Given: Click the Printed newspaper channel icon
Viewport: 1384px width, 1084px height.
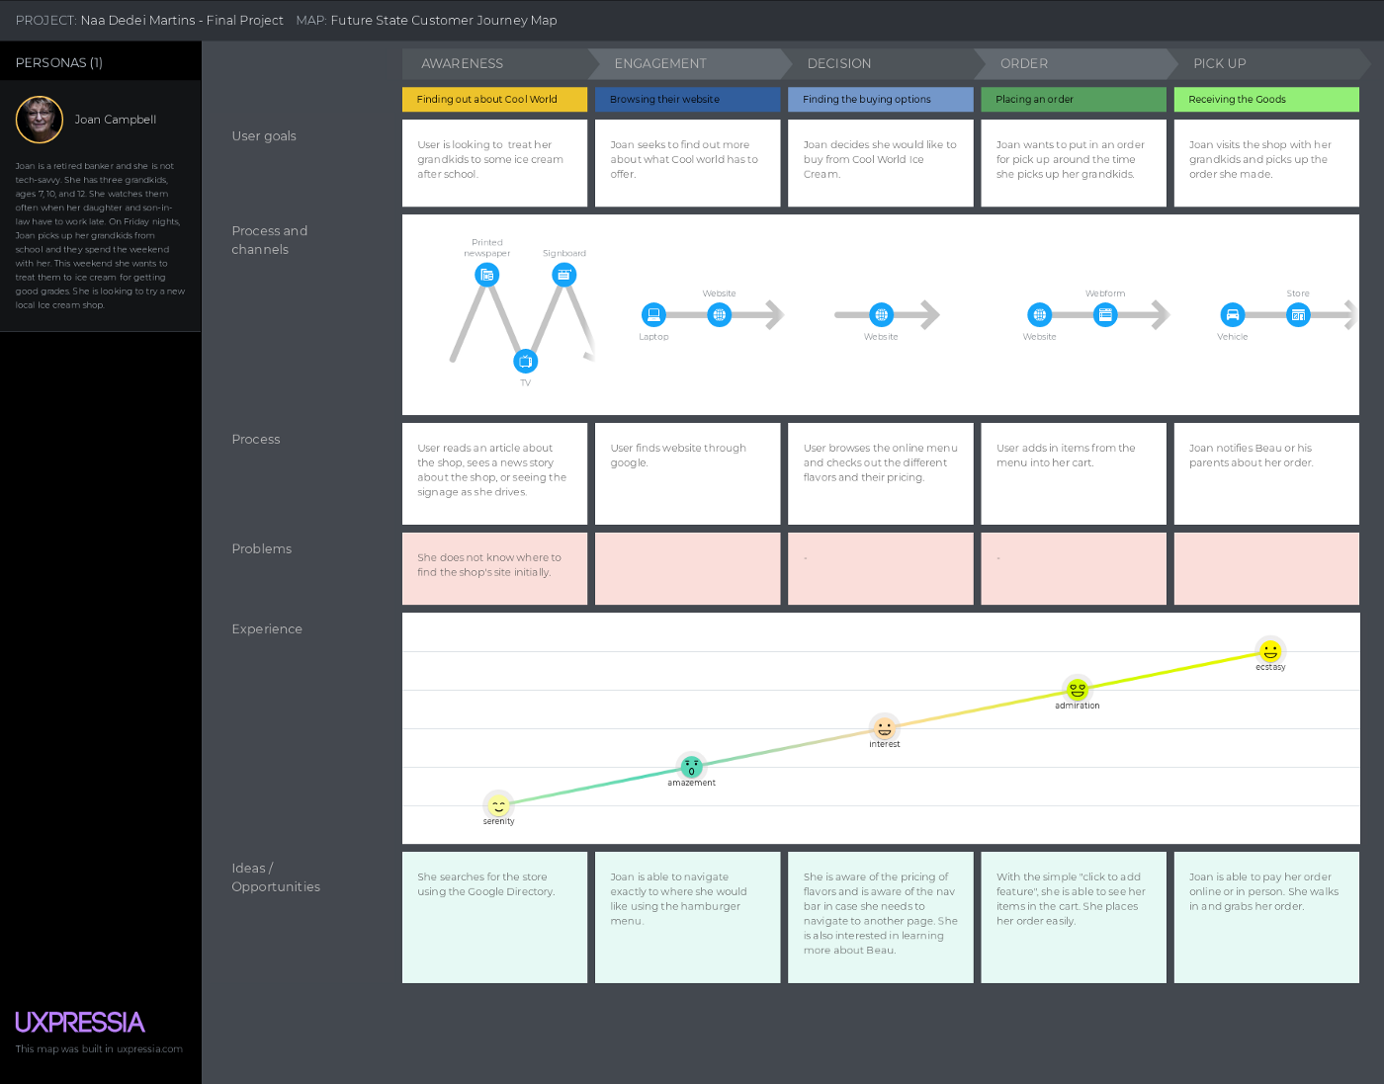Looking at the screenshot, I should [x=486, y=275].
